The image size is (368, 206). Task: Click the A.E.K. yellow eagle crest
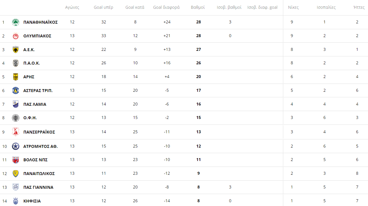tap(15, 50)
